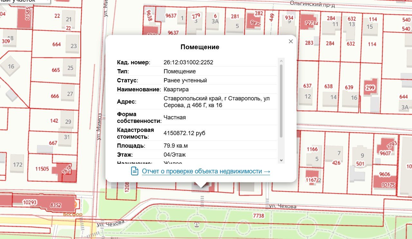Select parcel 11505 on the map
This screenshot has width=412, height=239.
click(42, 169)
